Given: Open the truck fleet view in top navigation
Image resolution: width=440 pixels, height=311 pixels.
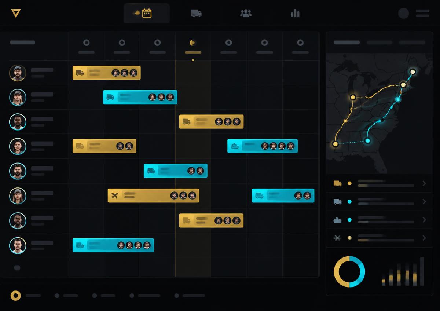Looking at the screenshot, I should (x=197, y=14).
